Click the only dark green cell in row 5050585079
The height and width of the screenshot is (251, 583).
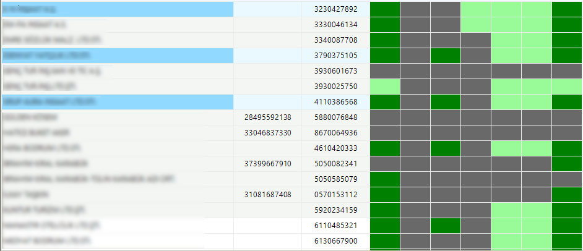385,179
